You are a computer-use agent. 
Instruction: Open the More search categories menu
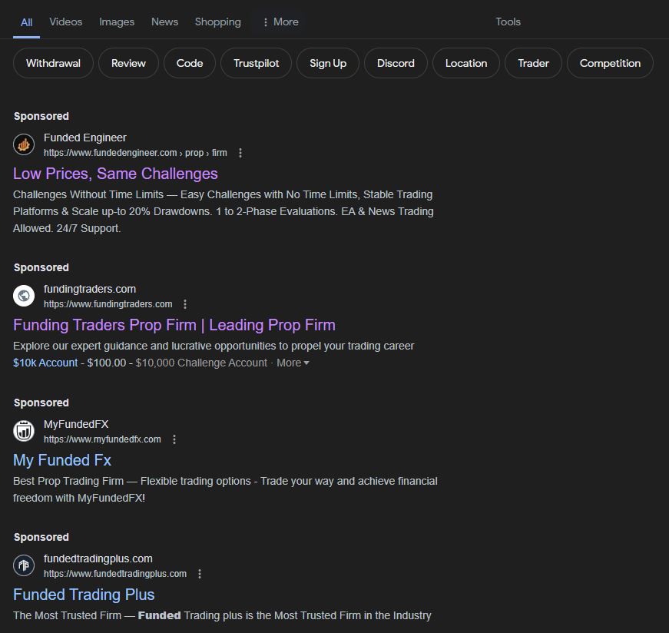(282, 22)
